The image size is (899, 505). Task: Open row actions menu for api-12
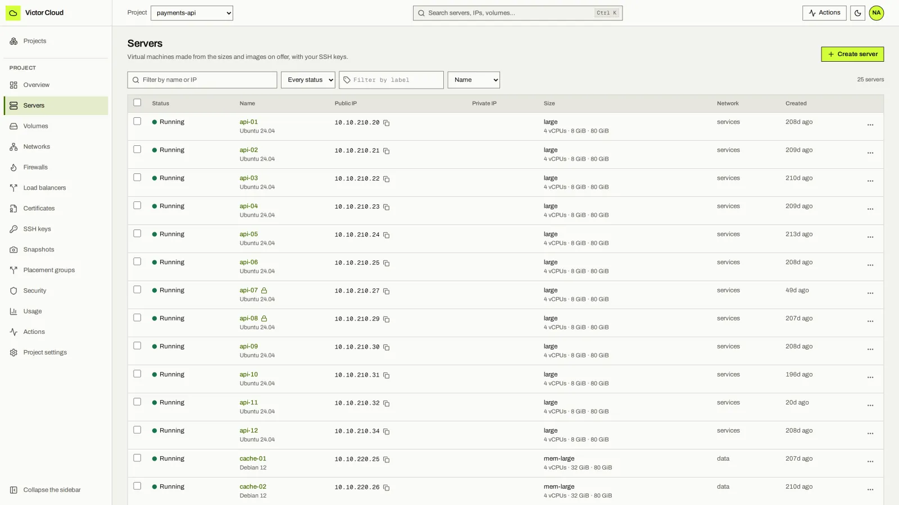click(x=870, y=434)
